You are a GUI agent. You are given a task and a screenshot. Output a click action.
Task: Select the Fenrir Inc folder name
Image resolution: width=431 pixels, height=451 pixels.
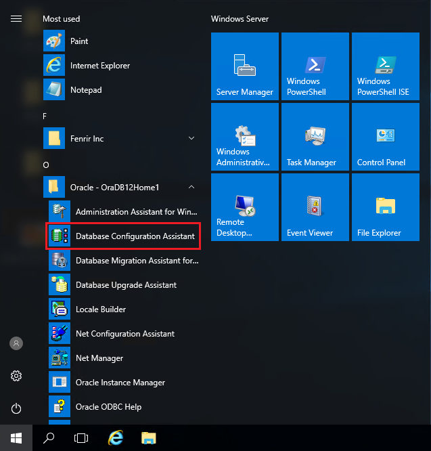(87, 139)
